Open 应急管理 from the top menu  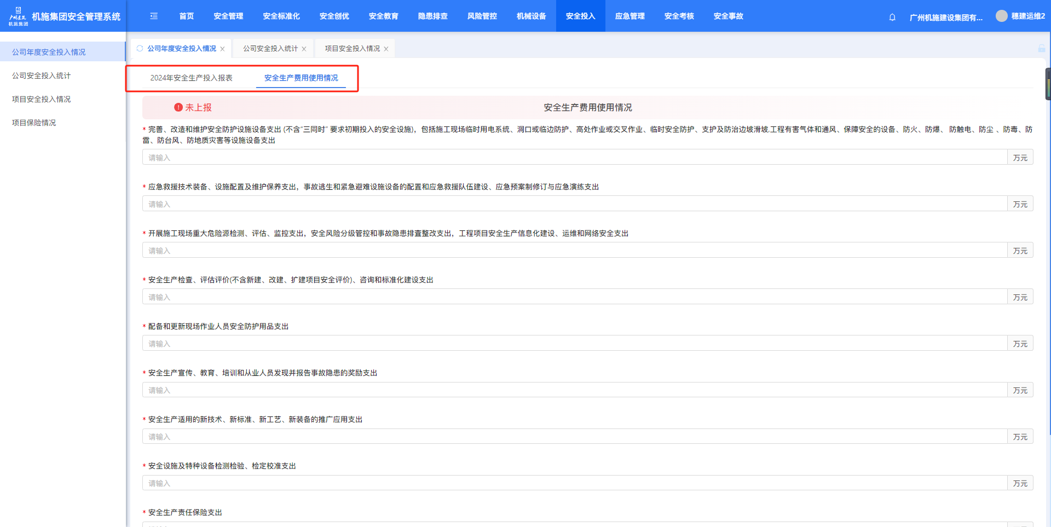click(x=630, y=16)
